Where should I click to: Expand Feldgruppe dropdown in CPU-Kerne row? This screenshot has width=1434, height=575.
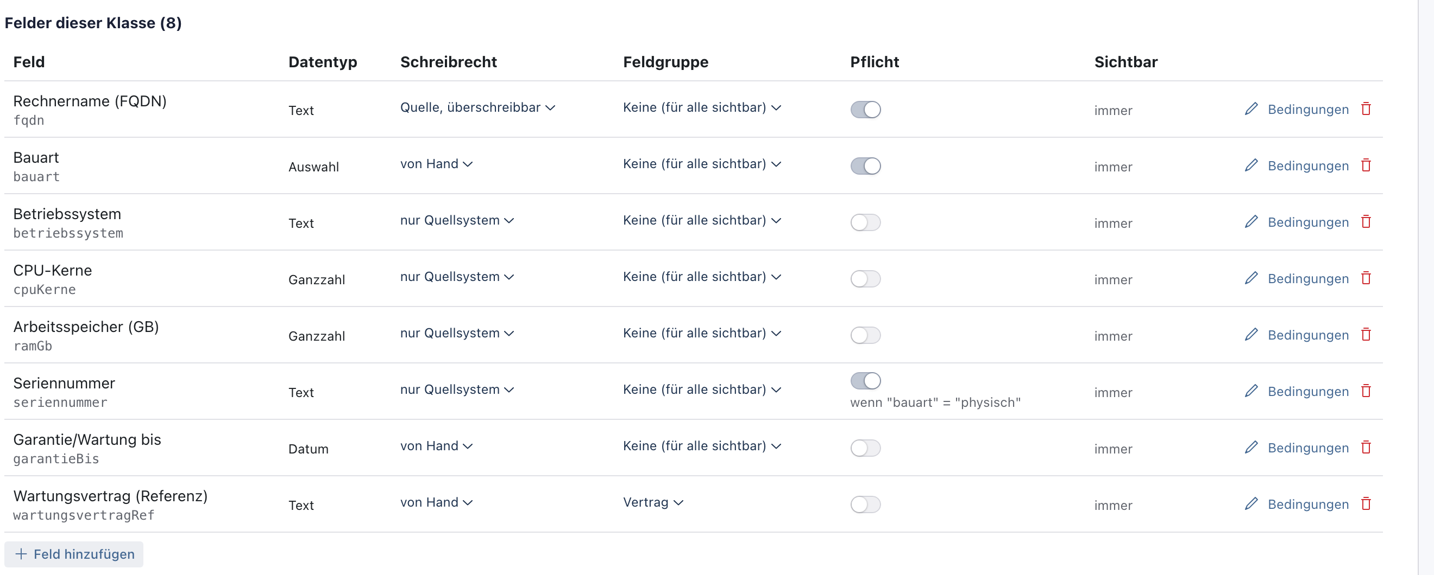[x=702, y=277]
